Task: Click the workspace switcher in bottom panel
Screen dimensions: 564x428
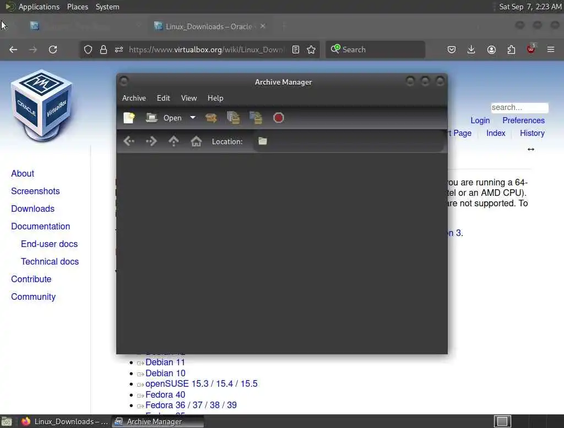Action: pyautogui.click(x=502, y=421)
